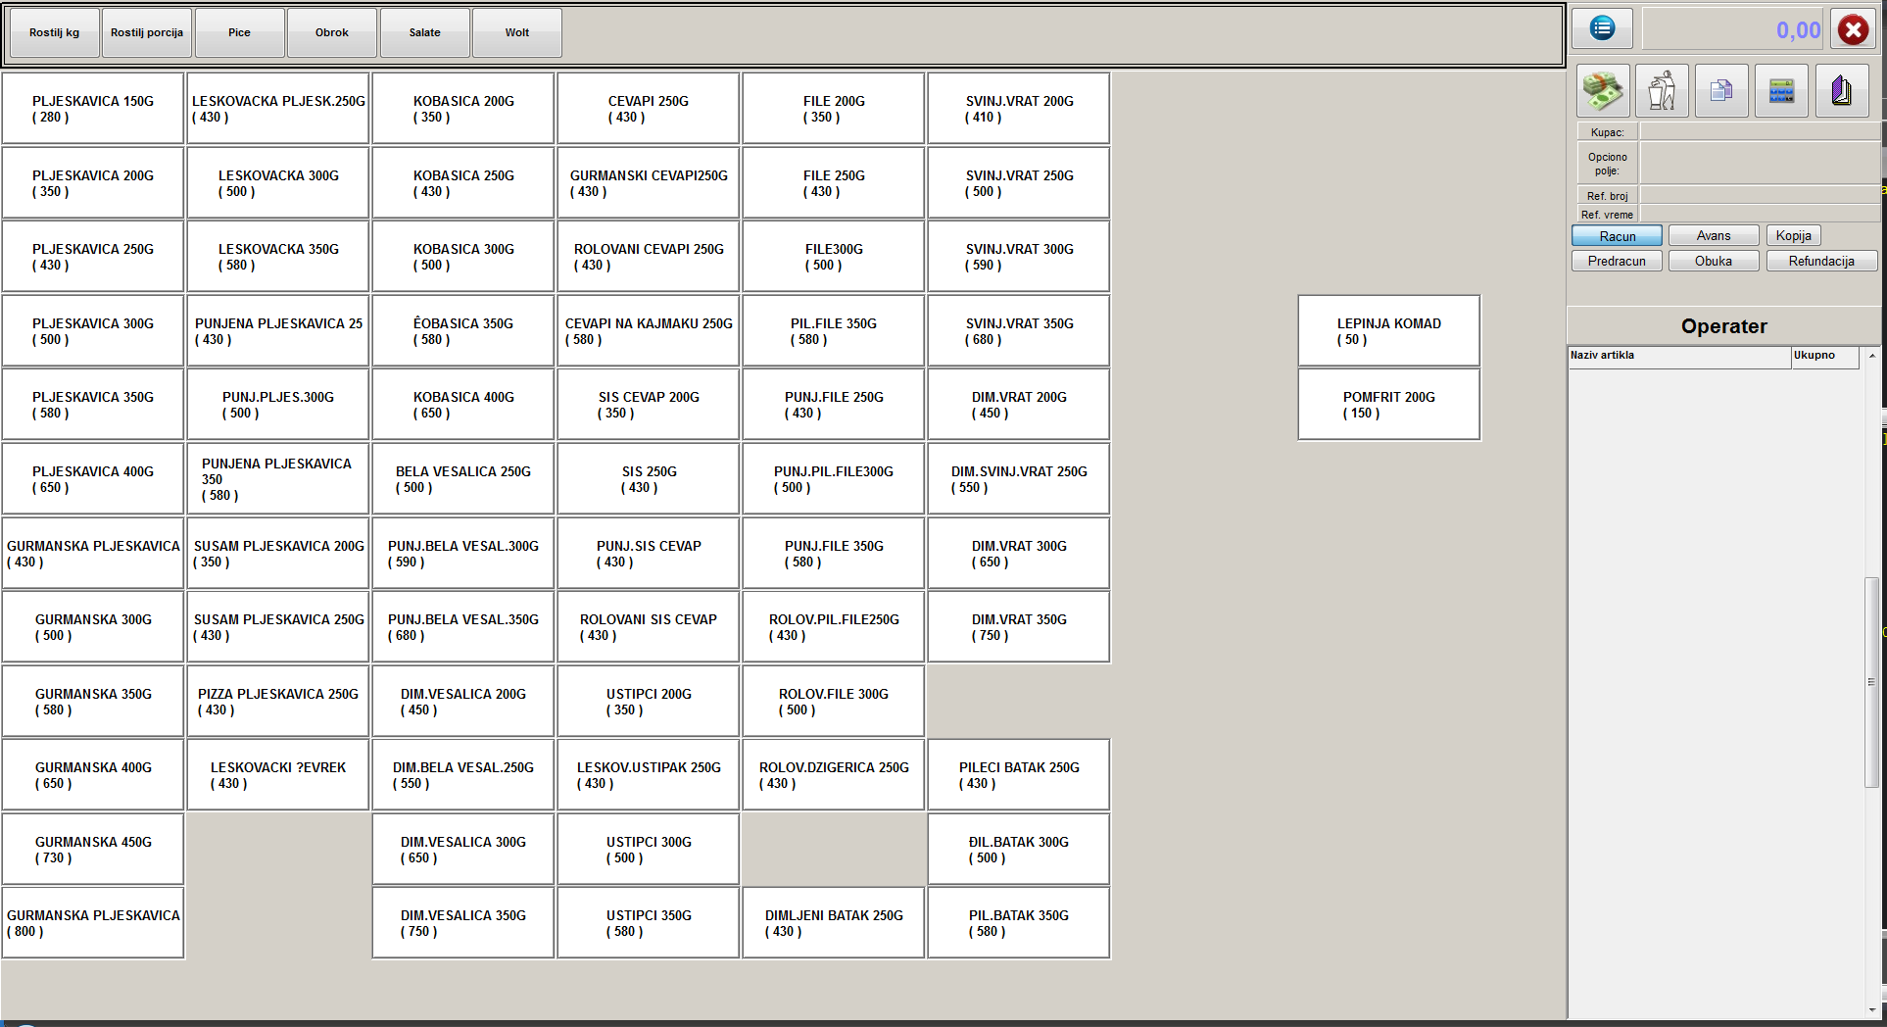The height and width of the screenshot is (1027, 1887).
Task: Click the Kupac input field
Action: [1759, 132]
